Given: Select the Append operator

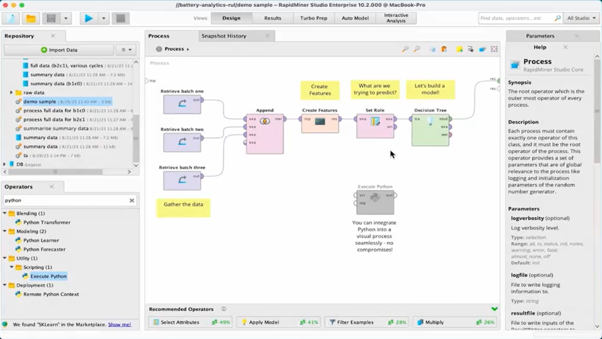Looking at the screenshot, I should (x=265, y=134).
